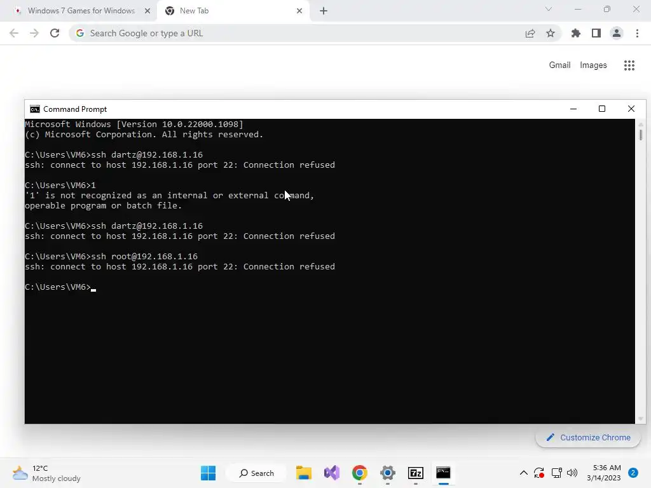Open Command Prompt system menu icon
This screenshot has width=651, height=488.
(x=35, y=109)
